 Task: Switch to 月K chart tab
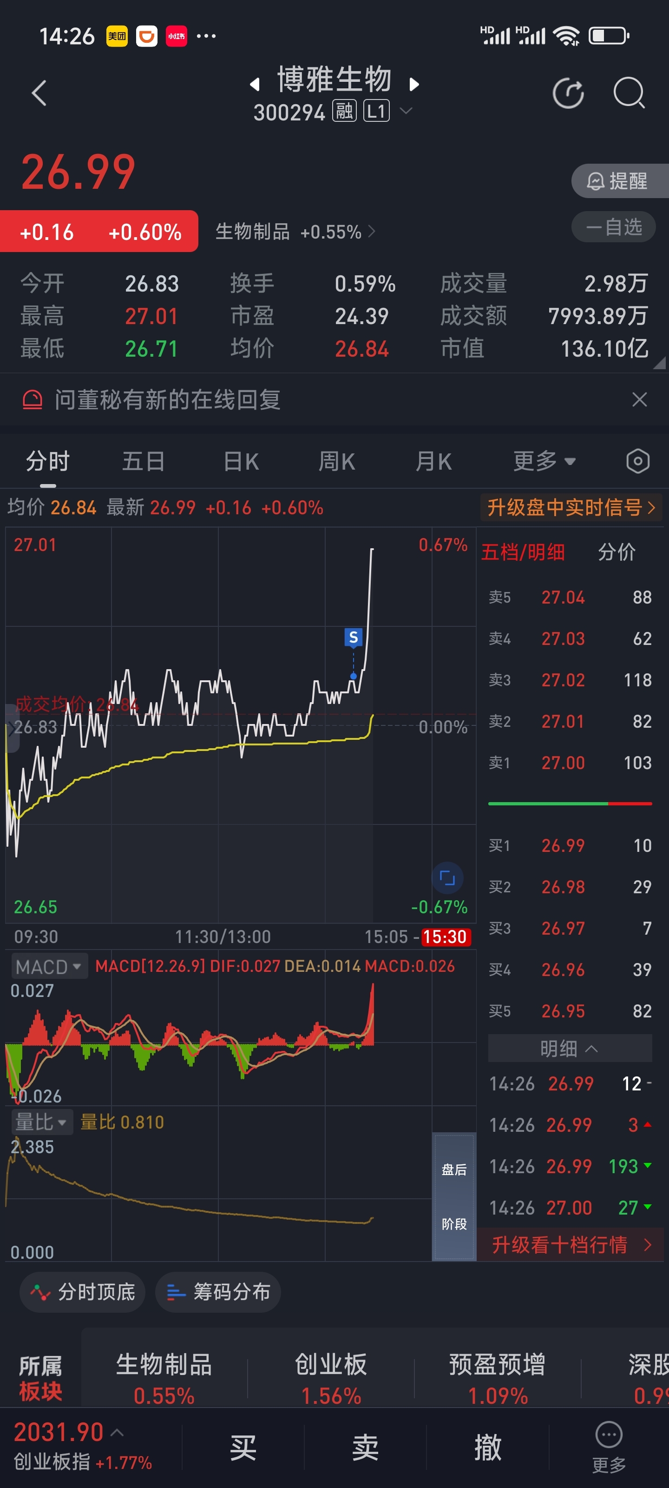point(433,462)
